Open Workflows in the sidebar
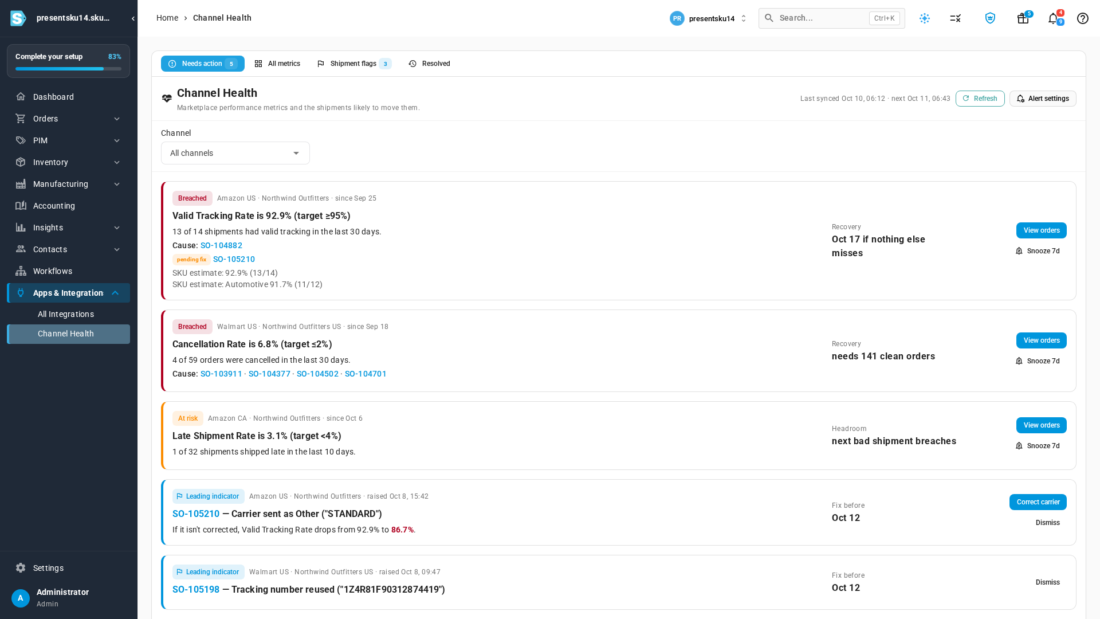1100x619 pixels. coord(68,271)
